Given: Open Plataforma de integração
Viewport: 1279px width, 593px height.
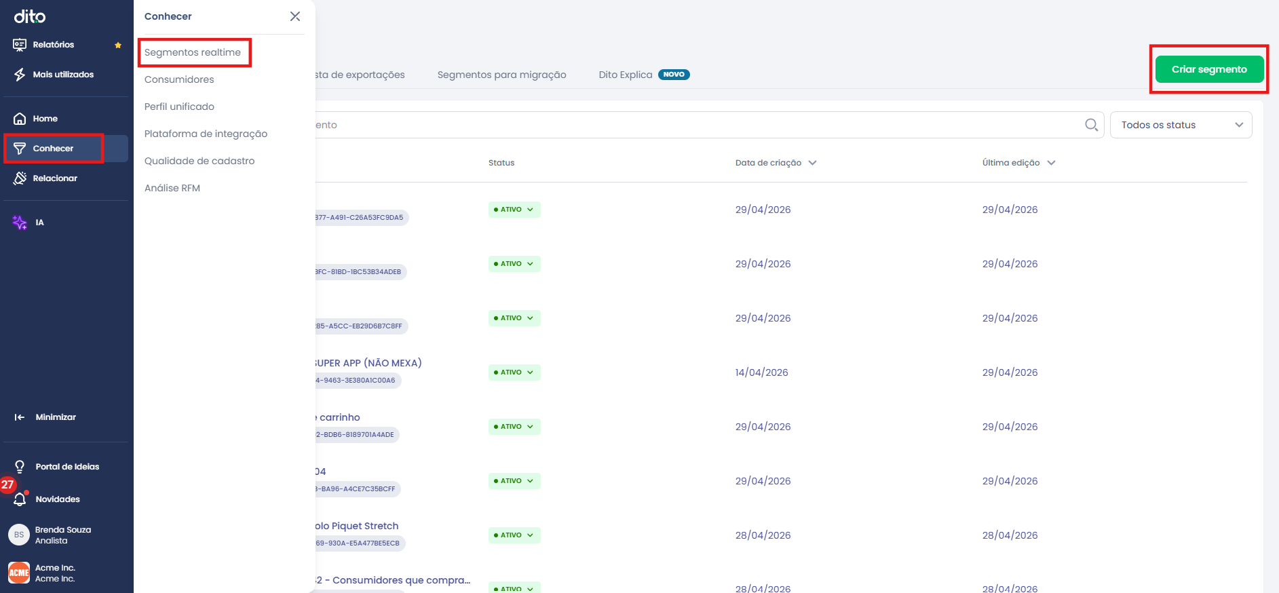Looking at the screenshot, I should [206, 134].
